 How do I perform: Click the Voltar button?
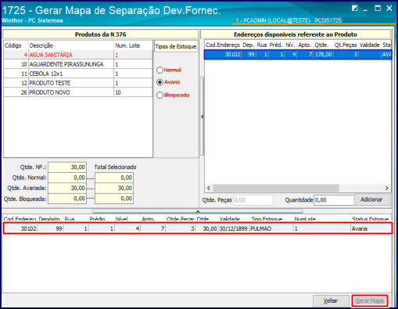pyautogui.click(x=331, y=301)
